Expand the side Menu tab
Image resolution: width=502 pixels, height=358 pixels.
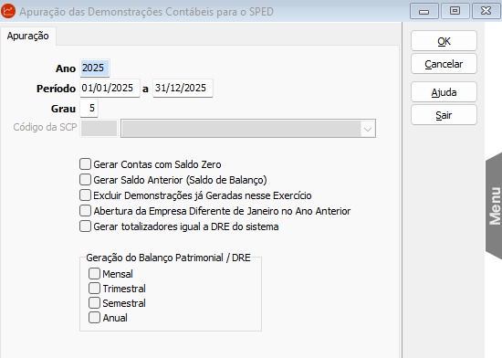click(494, 205)
